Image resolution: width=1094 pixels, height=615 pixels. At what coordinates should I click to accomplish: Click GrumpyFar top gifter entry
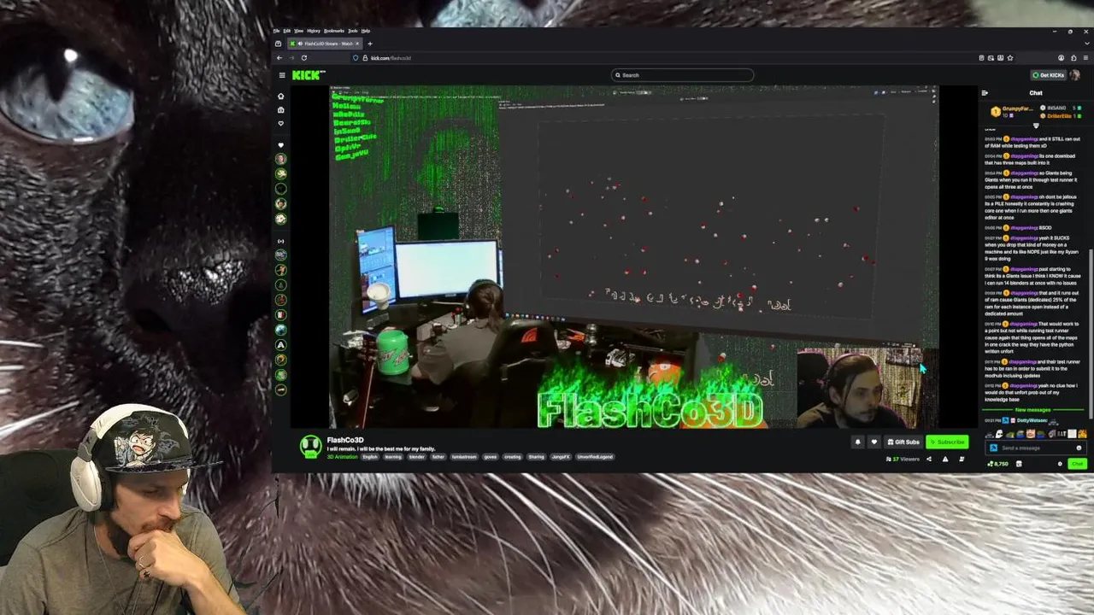pos(1011,111)
